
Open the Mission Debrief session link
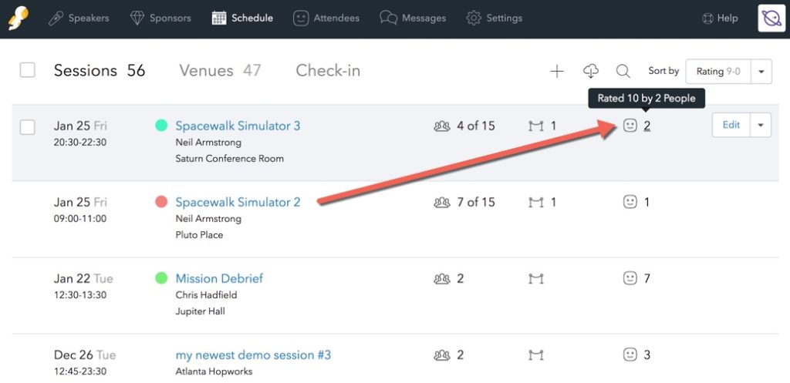tap(219, 278)
